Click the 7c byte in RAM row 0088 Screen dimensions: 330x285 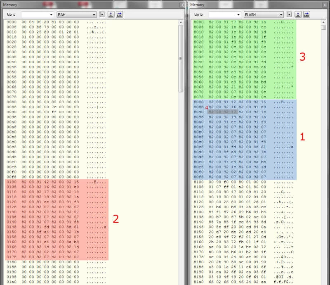[x=54, y=107]
